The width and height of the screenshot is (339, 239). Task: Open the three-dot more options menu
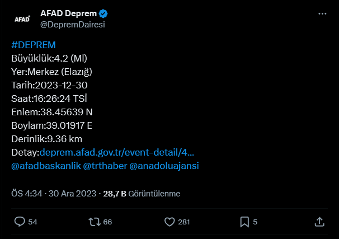322,13
